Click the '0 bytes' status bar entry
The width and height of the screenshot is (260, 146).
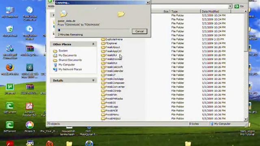(x=194, y=124)
